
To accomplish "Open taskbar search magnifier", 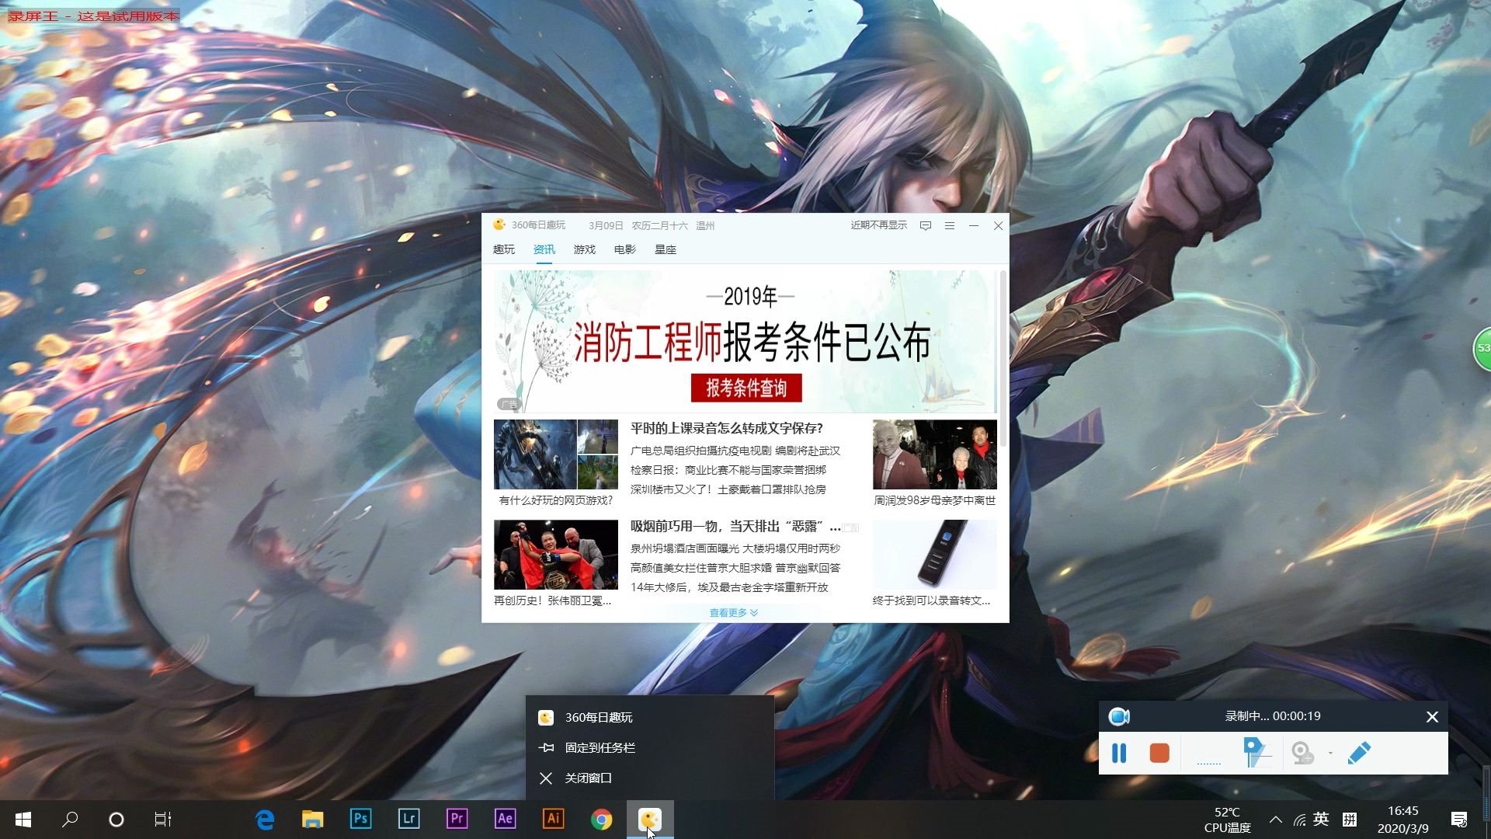I will point(70,820).
